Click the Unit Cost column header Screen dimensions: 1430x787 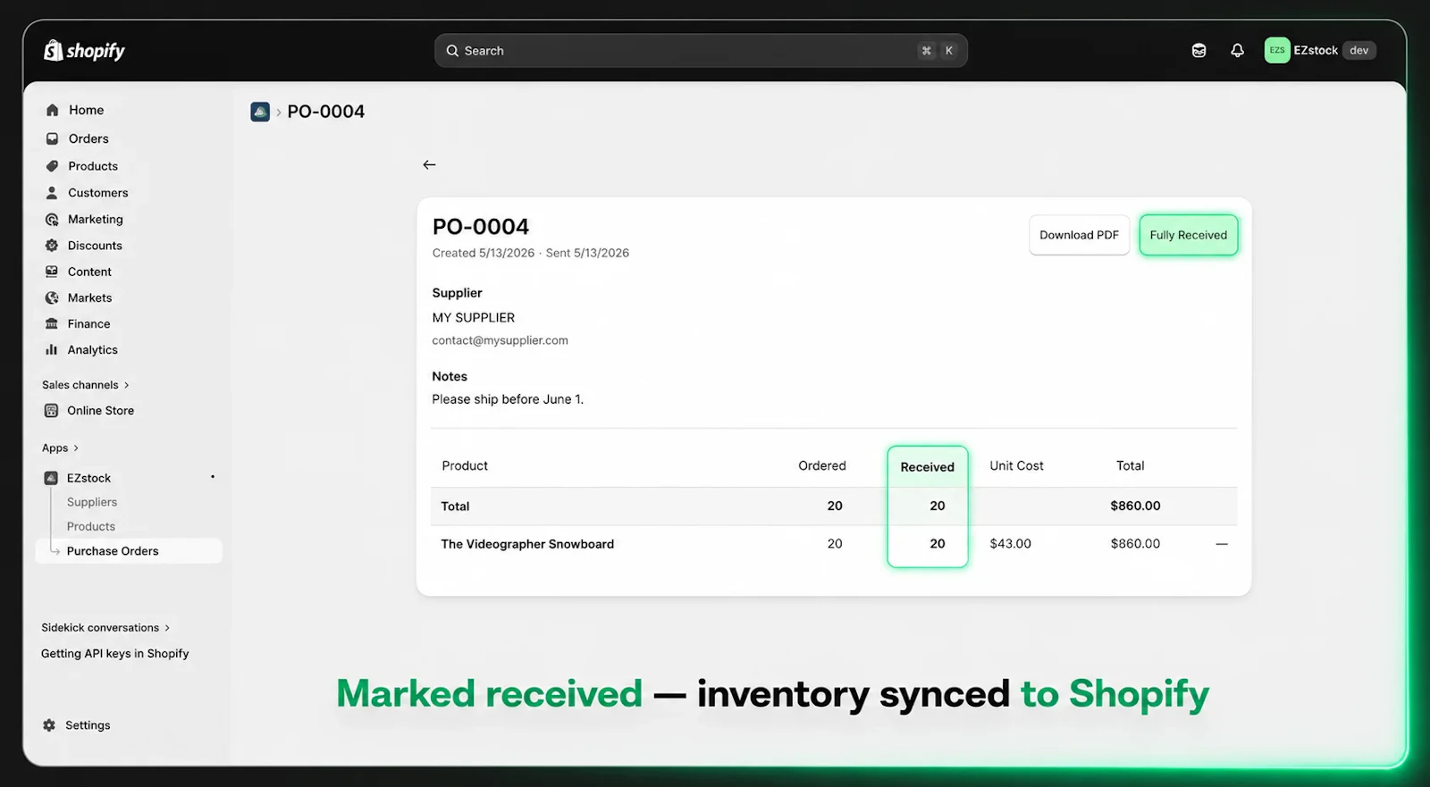tap(1016, 466)
